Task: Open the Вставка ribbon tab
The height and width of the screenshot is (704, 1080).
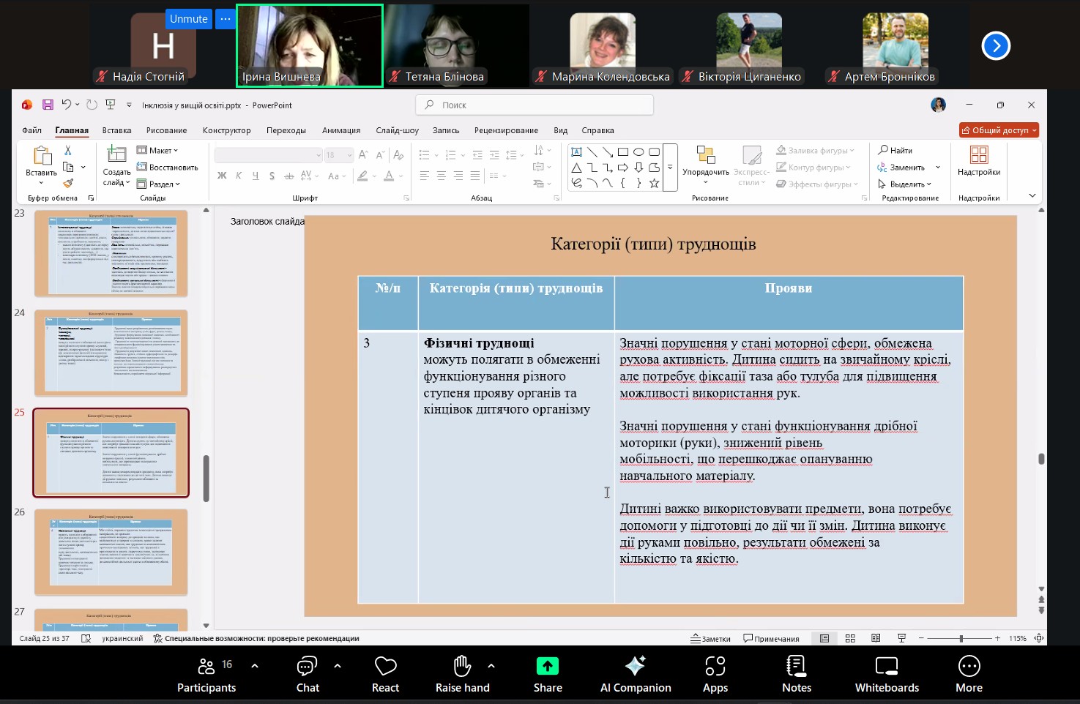Action: (x=116, y=130)
